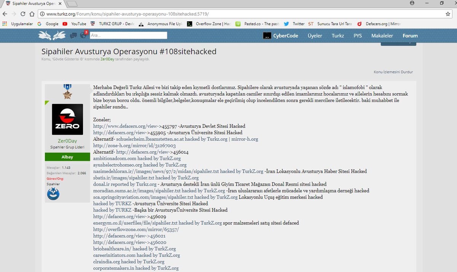Open the Chrome profile icon
The height and width of the screenshot is (272, 457).
[412, 3]
